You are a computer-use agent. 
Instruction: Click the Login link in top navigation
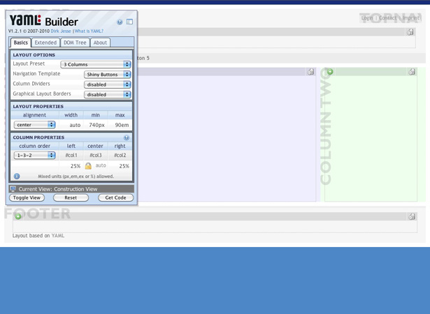click(367, 18)
